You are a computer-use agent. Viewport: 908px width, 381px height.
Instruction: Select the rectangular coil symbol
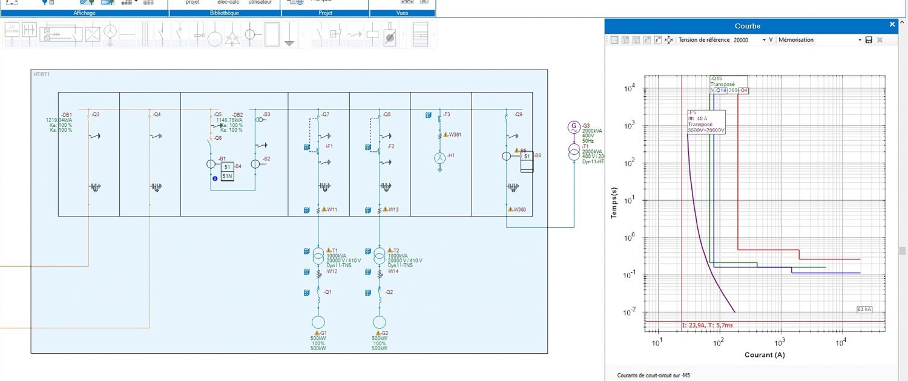coord(373,33)
